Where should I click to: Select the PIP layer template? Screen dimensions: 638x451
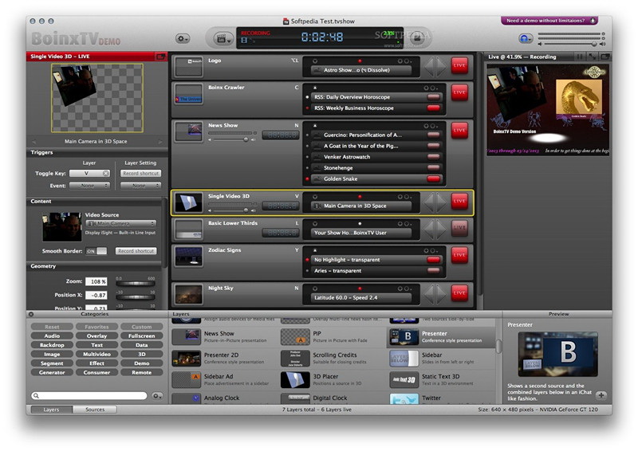pyautogui.click(x=333, y=337)
